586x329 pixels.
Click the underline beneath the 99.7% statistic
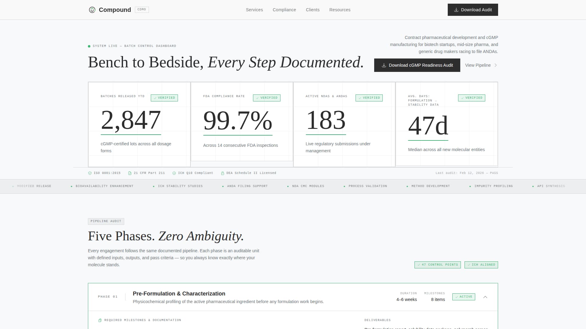237,135
